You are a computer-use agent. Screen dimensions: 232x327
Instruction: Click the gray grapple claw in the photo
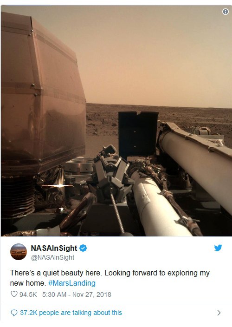(x=112, y=173)
